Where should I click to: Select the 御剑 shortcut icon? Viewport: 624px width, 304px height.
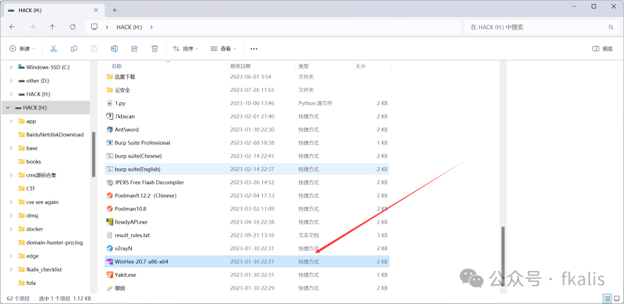click(110, 288)
